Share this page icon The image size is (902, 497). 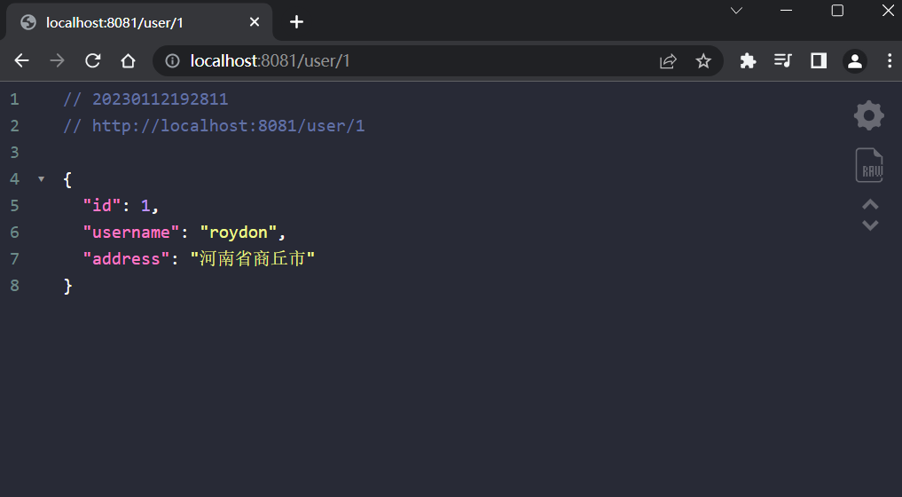click(x=668, y=60)
